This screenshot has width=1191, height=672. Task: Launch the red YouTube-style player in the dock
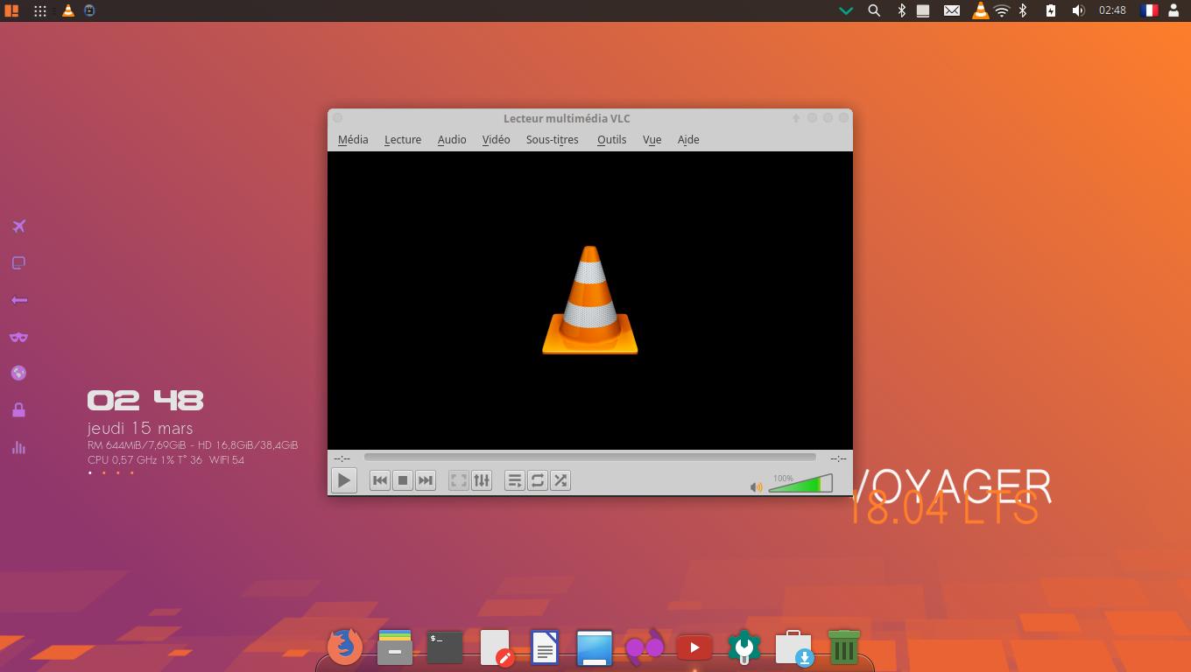[x=694, y=647]
